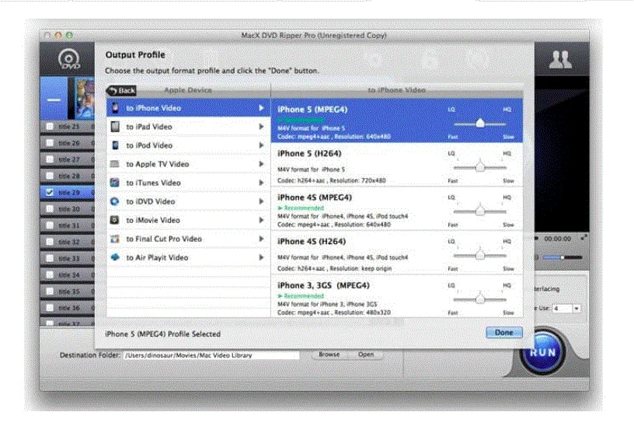
Task: Select the iPhone 5 (H264) profile
Action: [397, 165]
